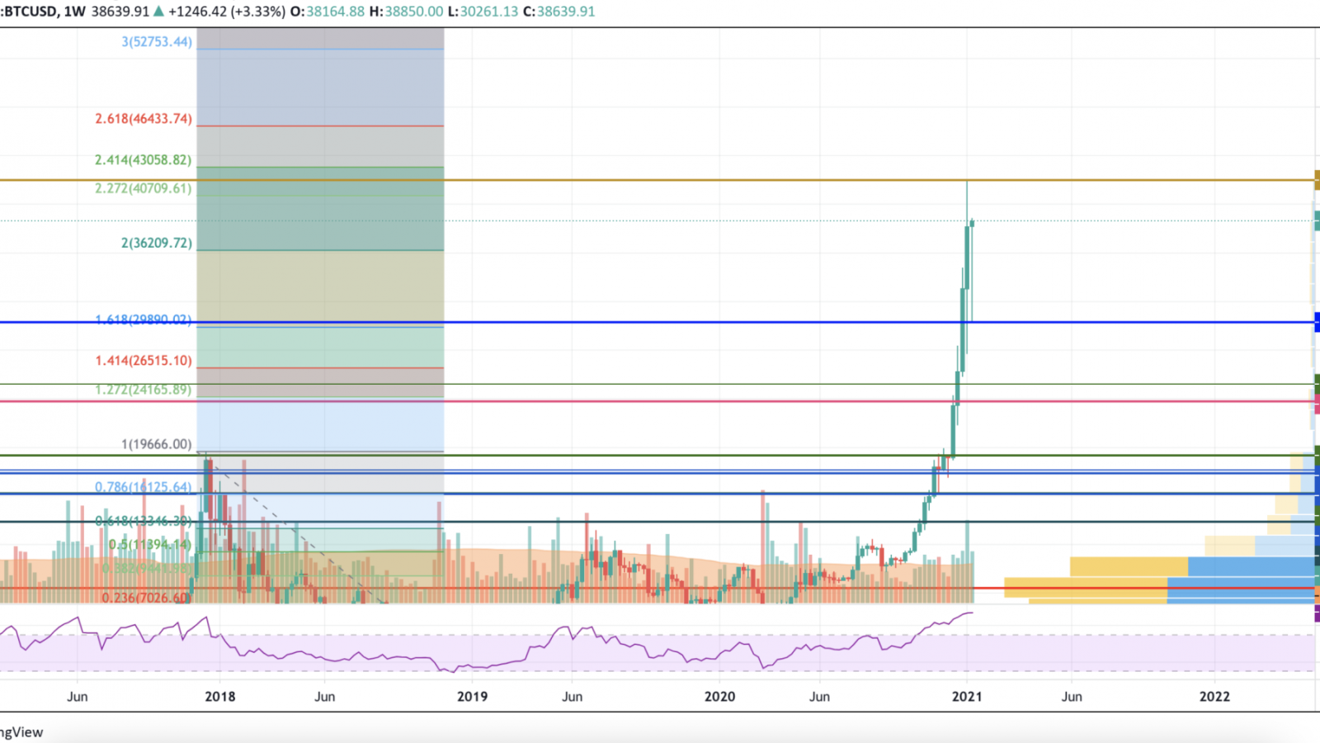Click the widest yellow-blue volume profile bar
The image size is (1320, 743).
(x=1160, y=587)
